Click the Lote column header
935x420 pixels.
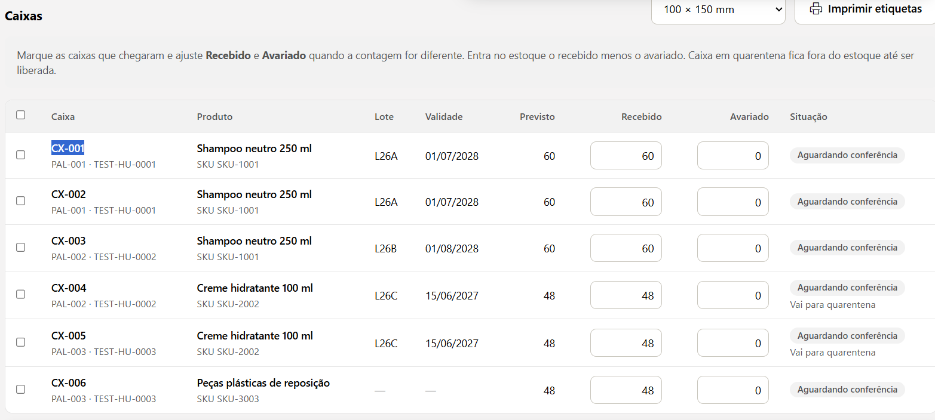(384, 117)
